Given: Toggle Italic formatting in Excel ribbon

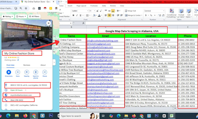Looking at the screenshot, I should 77,15.
